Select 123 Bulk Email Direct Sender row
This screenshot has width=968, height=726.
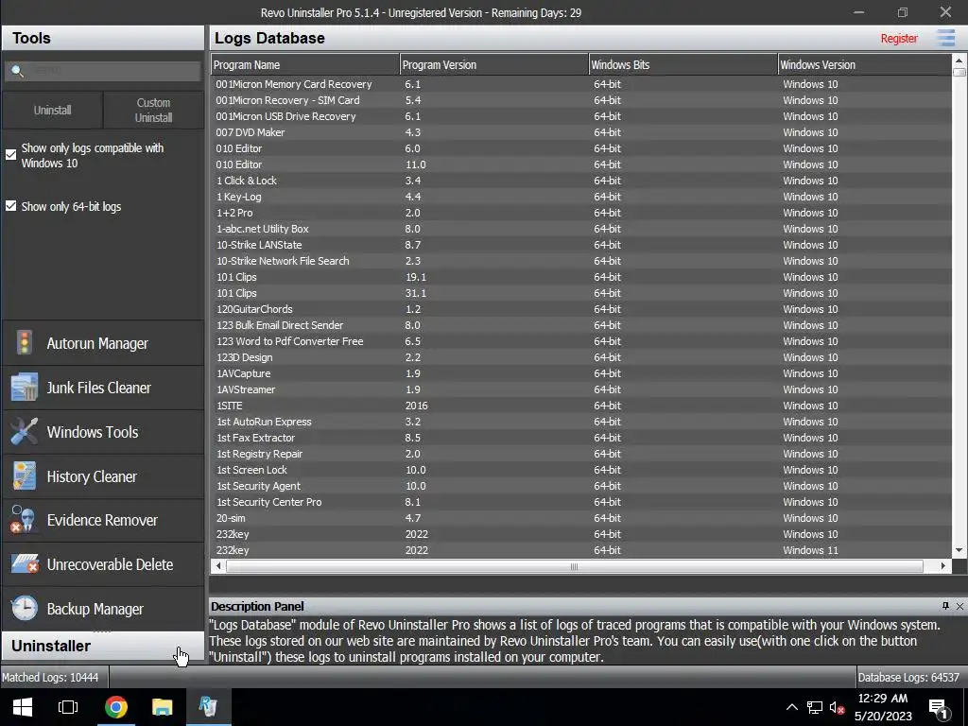coord(581,325)
